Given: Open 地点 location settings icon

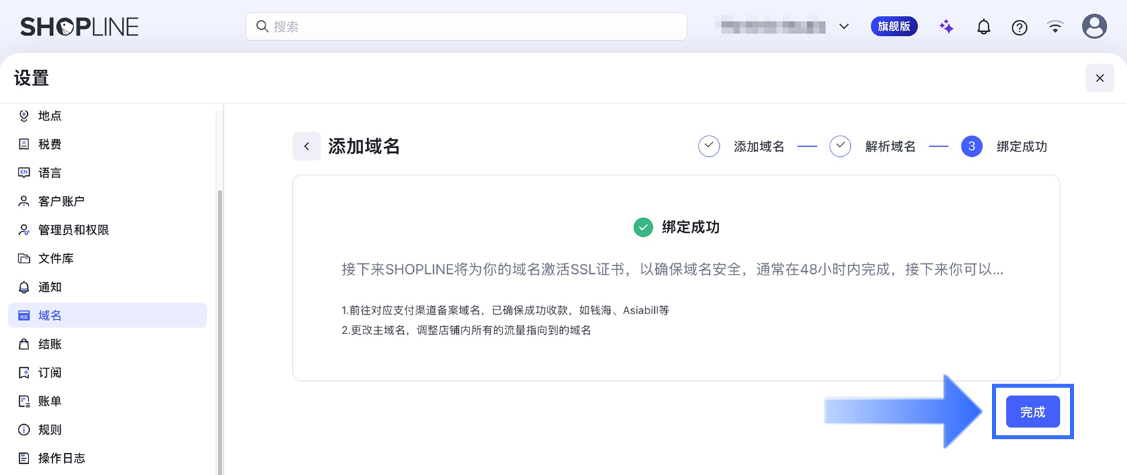Looking at the screenshot, I should click(x=24, y=116).
